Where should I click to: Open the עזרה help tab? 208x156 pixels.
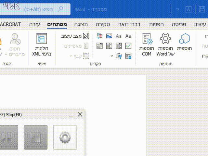pos(34,24)
